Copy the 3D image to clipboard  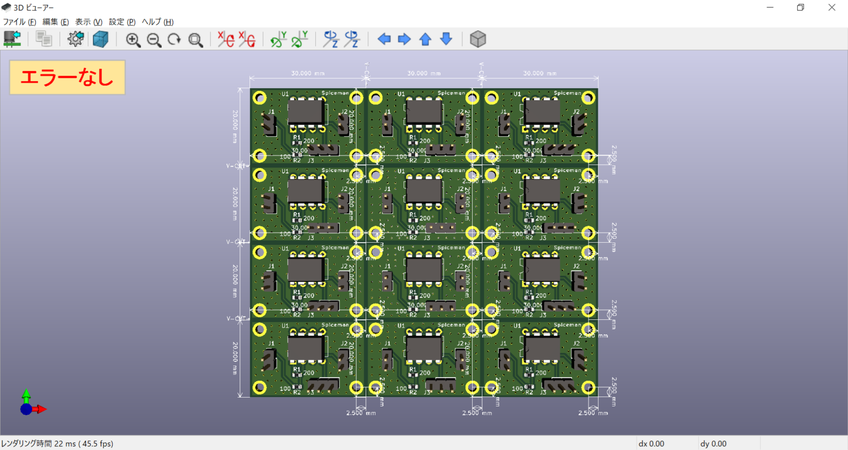click(x=44, y=39)
